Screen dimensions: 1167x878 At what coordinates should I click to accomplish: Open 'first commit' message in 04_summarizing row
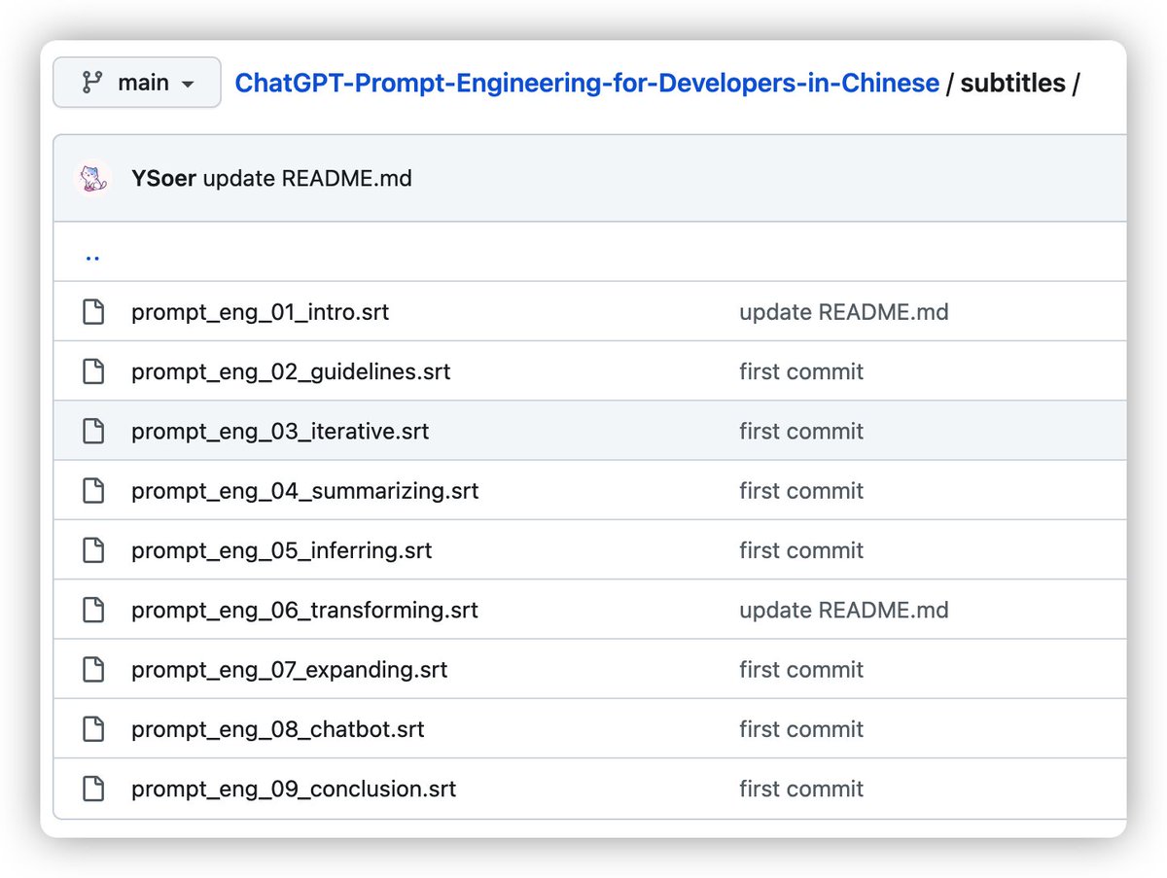pyautogui.click(x=801, y=491)
